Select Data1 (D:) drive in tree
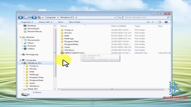The image size is (191, 107). point(33,89)
